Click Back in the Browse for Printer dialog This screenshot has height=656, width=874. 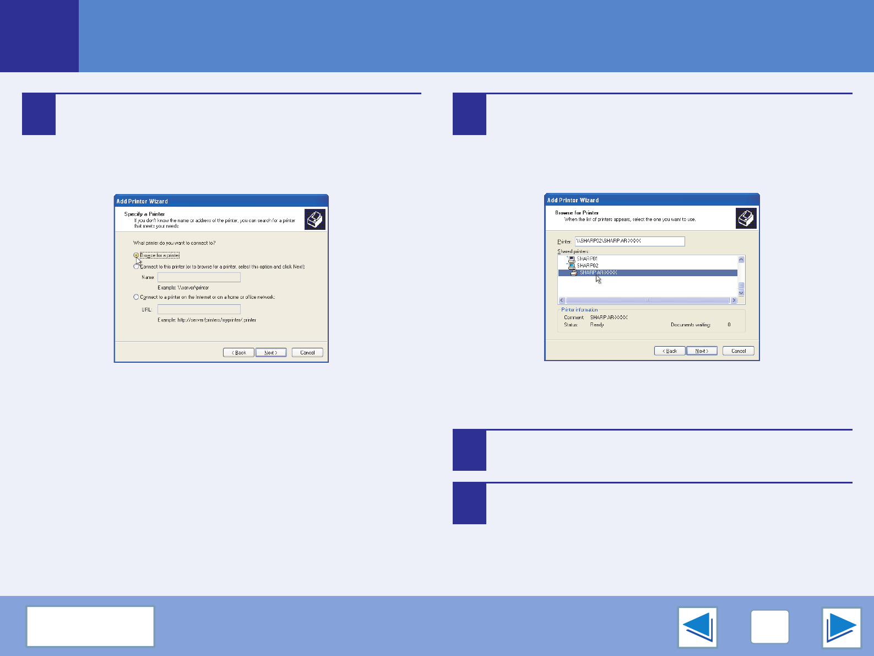point(670,351)
